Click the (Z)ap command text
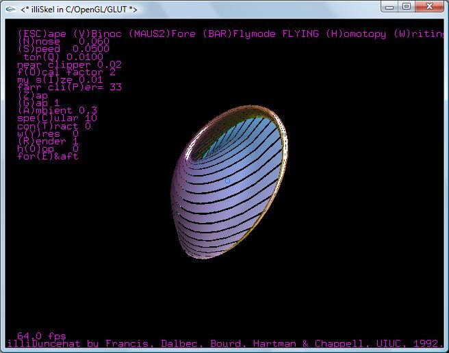 pyautogui.click(x=33, y=95)
